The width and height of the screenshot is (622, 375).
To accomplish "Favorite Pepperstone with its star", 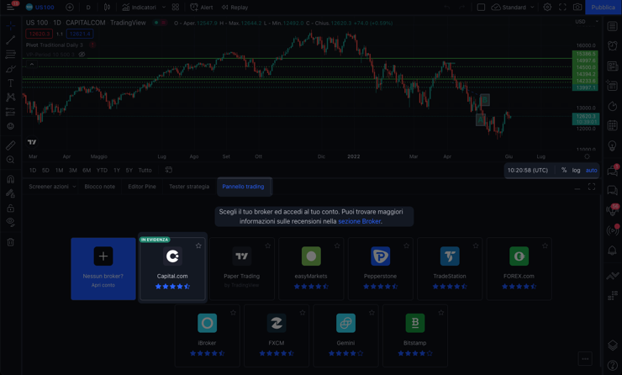I will pyautogui.click(x=406, y=246).
